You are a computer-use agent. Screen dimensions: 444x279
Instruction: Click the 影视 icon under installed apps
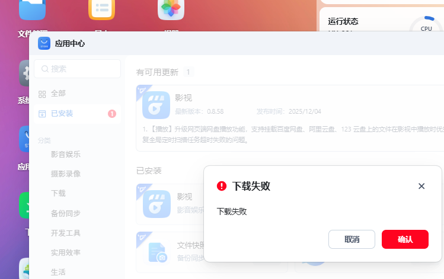156,204
